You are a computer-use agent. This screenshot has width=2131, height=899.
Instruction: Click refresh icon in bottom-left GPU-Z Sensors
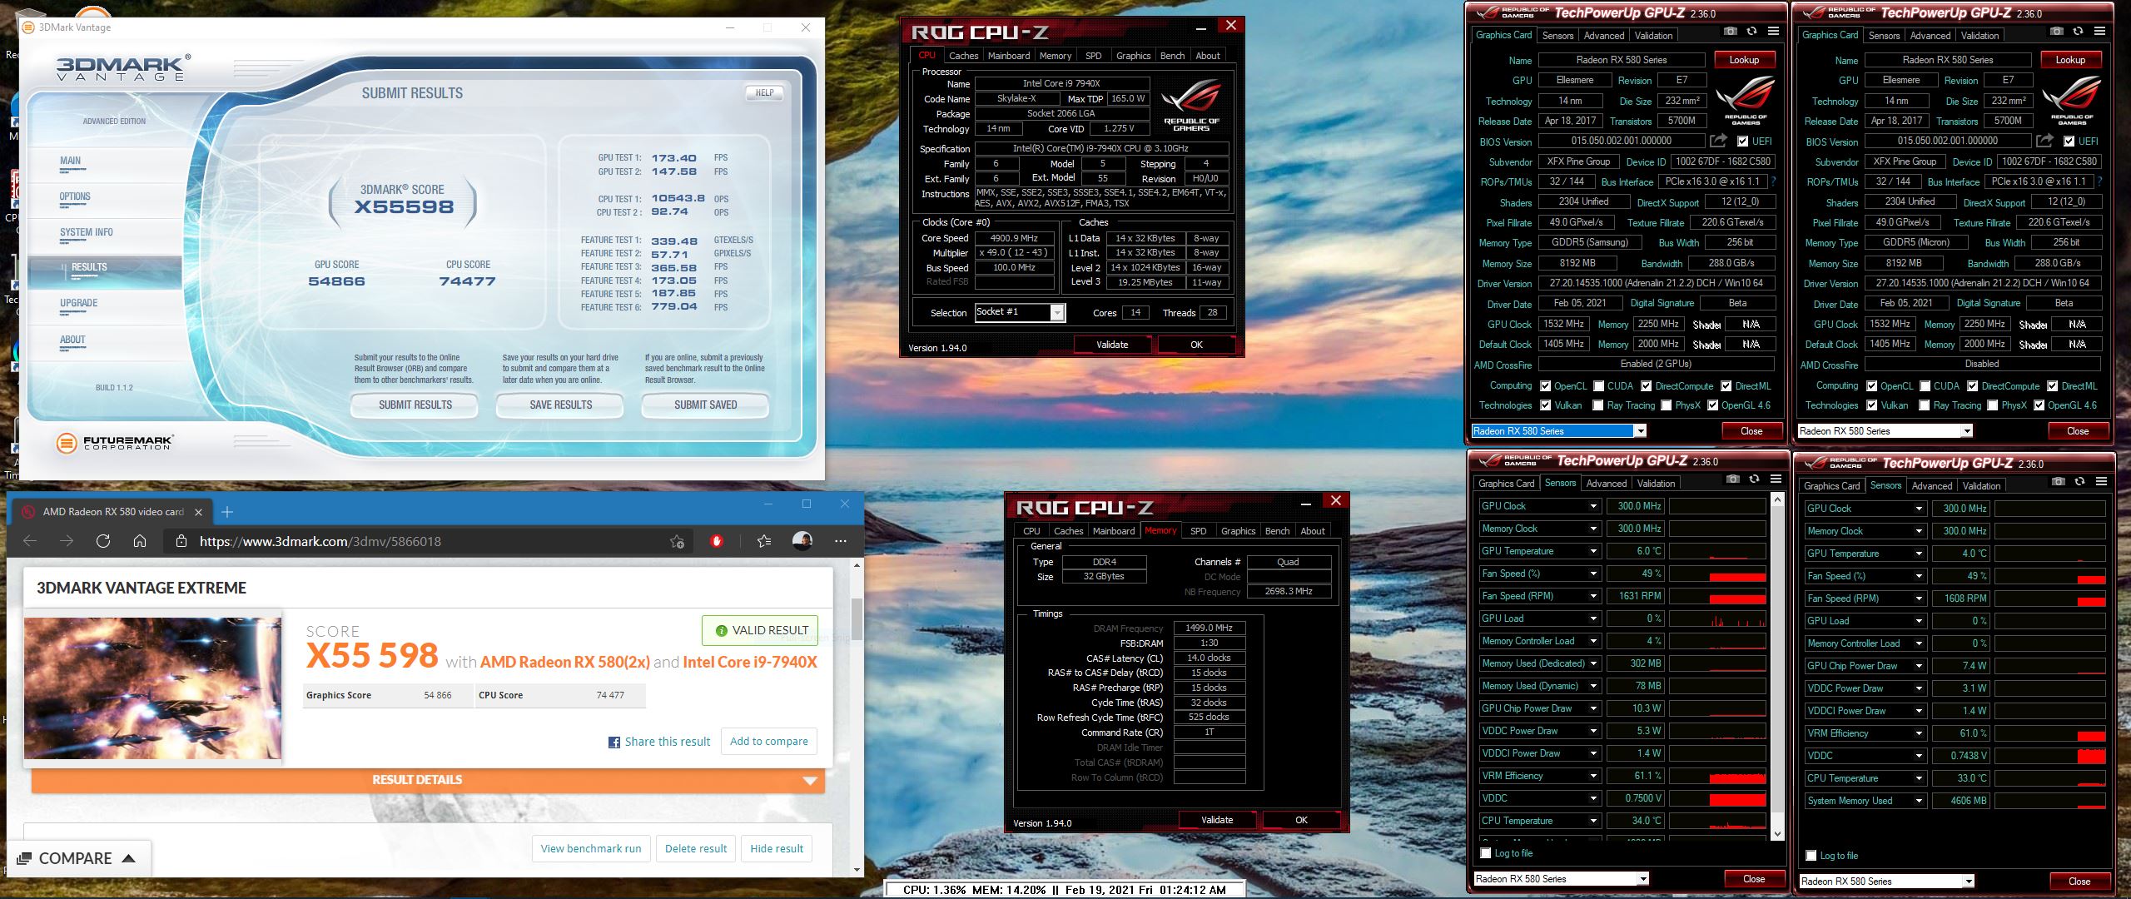(1754, 479)
